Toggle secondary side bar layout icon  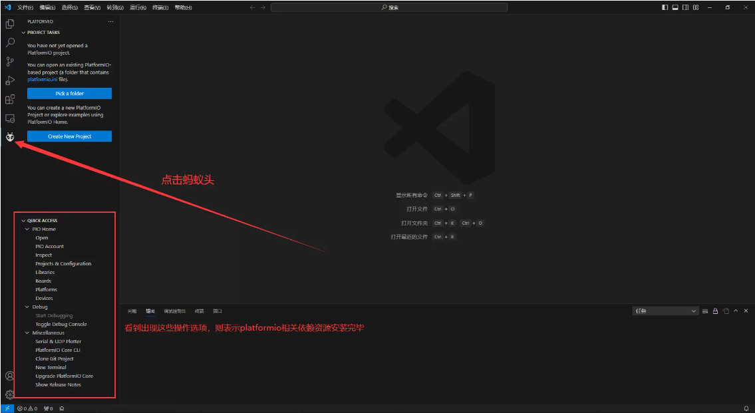coord(685,7)
